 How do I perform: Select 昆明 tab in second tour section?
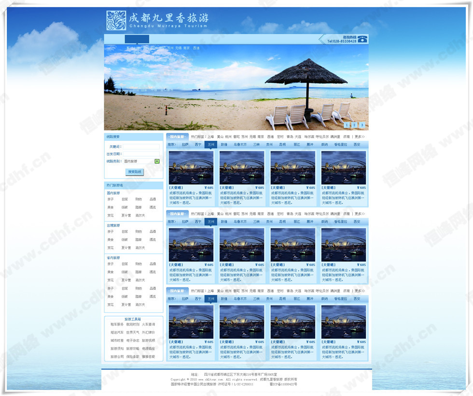[282, 222]
